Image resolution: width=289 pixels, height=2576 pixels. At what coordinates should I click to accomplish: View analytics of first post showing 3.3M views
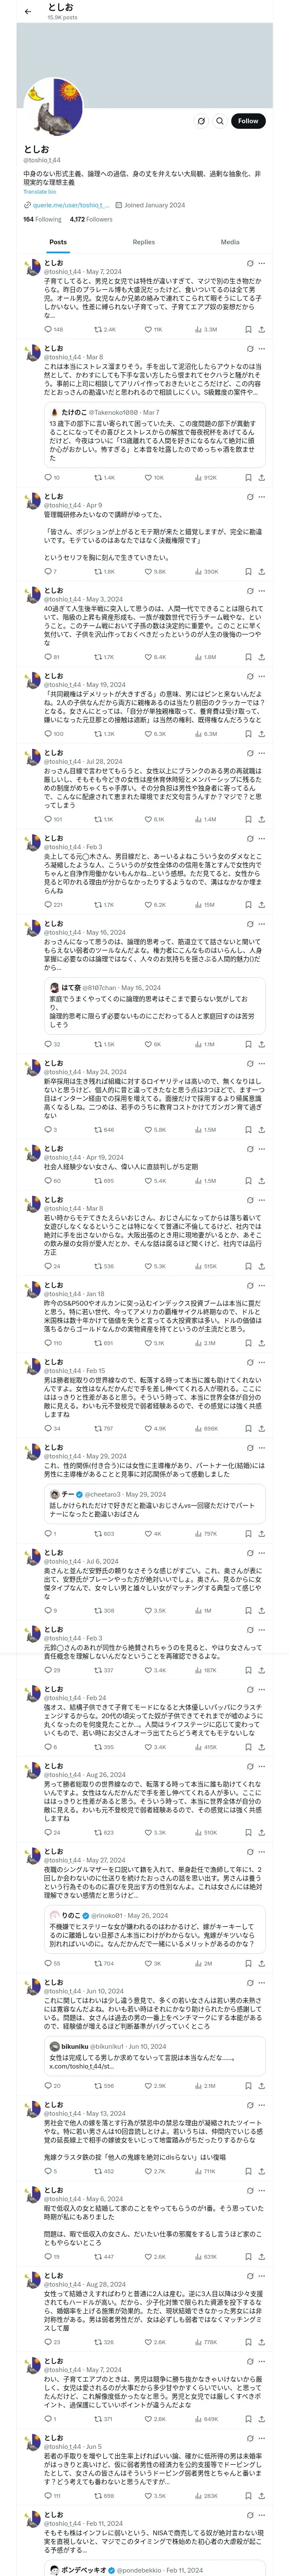[205, 329]
